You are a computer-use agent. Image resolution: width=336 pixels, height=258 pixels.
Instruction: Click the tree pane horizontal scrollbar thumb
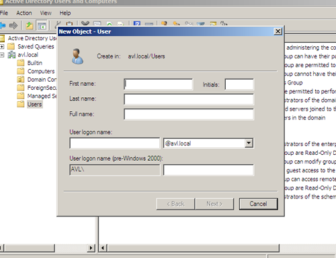30,248
